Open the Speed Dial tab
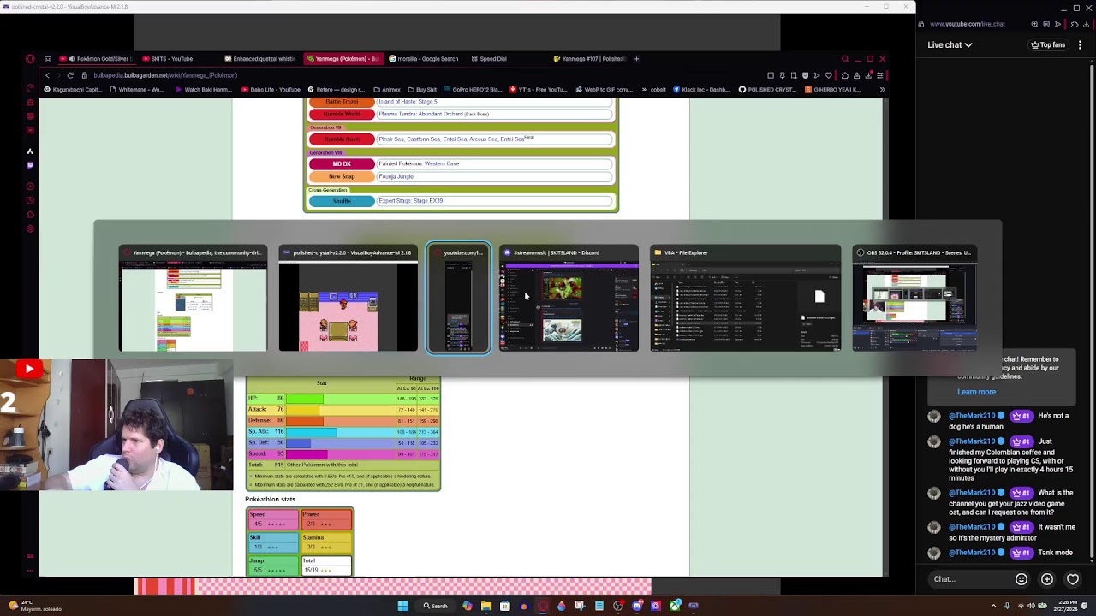Viewport: 1096px width, 616px height. point(488,59)
